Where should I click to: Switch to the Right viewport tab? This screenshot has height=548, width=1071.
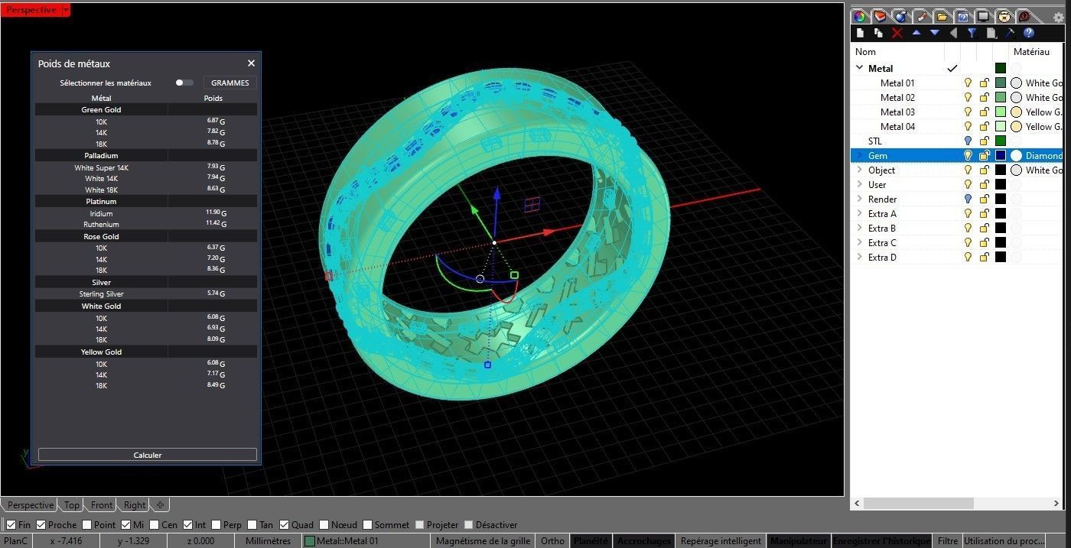[x=135, y=504]
